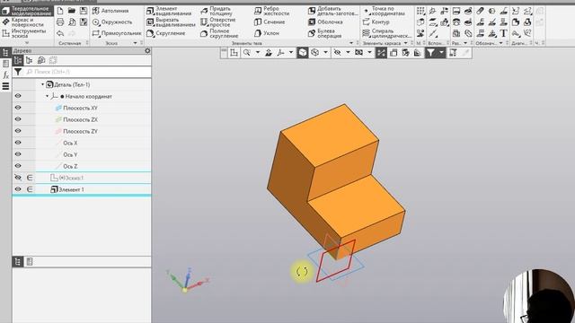The width and height of the screenshot is (575, 323).
Task: Select Элемент 1 in the tree
Action: point(71,189)
